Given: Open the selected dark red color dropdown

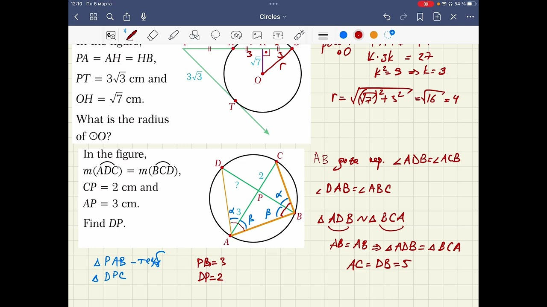Looking at the screenshot, I should pyautogui.click(x=359, y=35).
